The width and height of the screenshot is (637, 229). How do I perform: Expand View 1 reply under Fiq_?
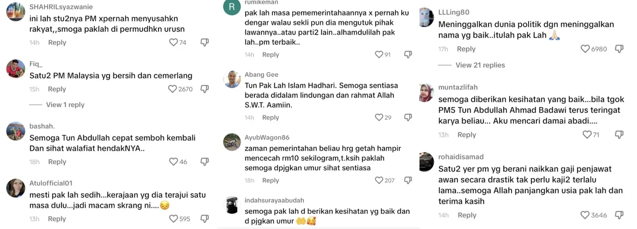[x=65, y=105]
